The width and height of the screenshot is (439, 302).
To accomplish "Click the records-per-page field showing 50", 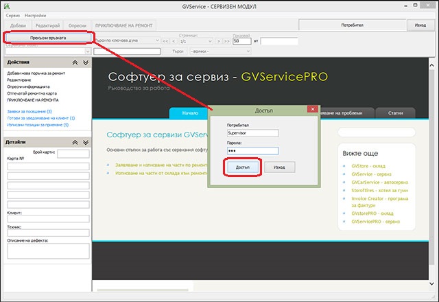I will [x=242, y=41].
